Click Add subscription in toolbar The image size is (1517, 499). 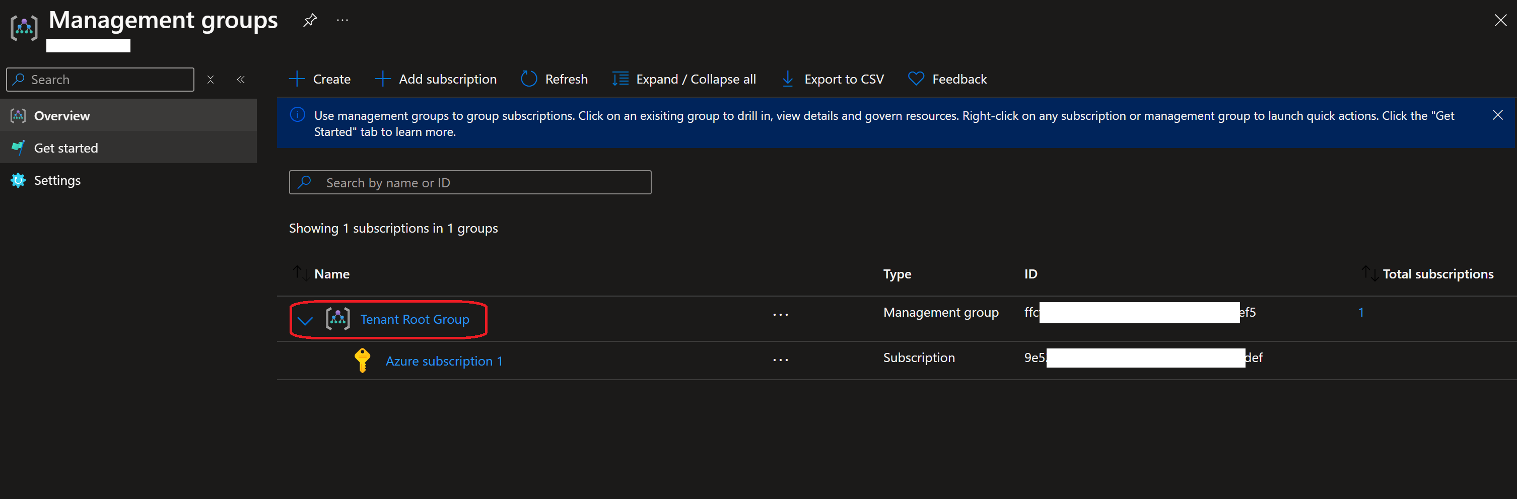(436, 79)
